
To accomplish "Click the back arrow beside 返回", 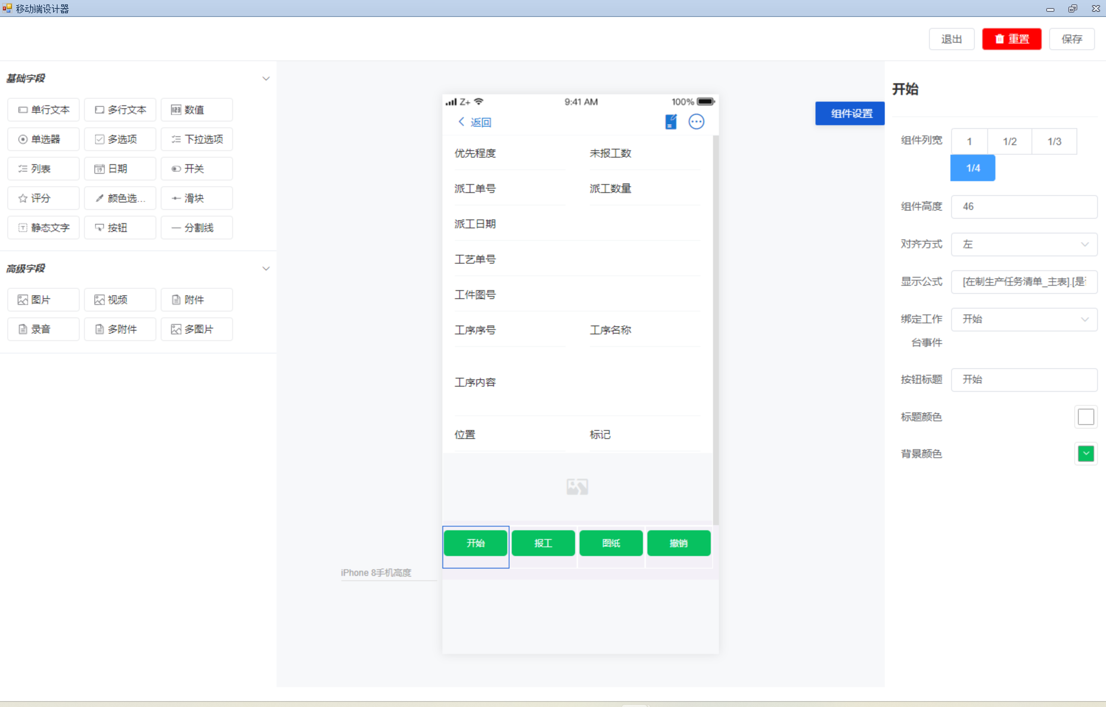I will click(x=461, y=122).
